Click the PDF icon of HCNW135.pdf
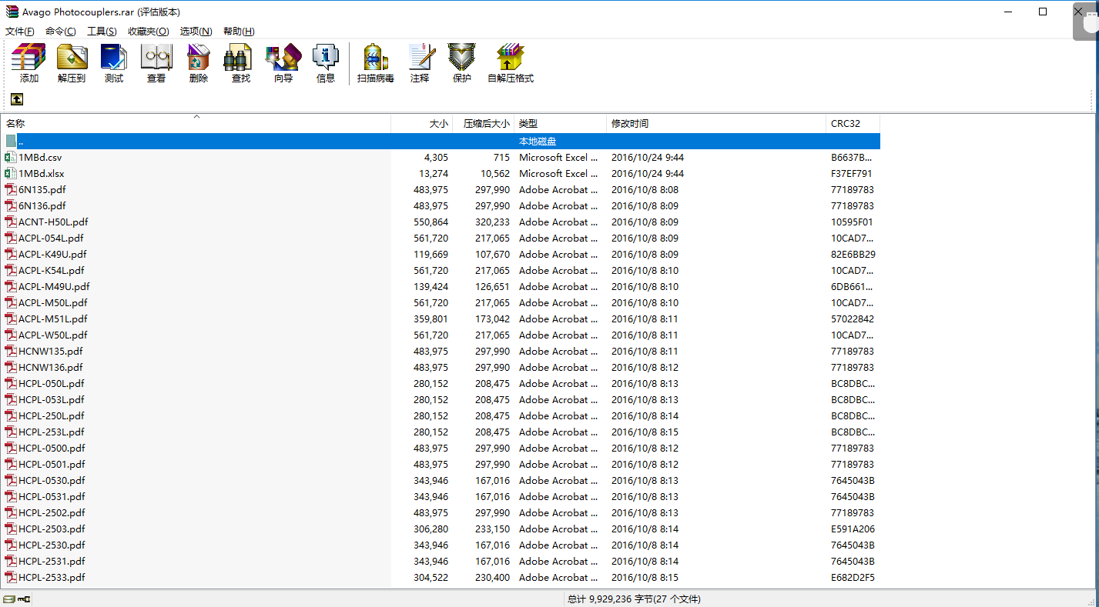Screen dimensions: 1099x607 [x=11, y=351]
